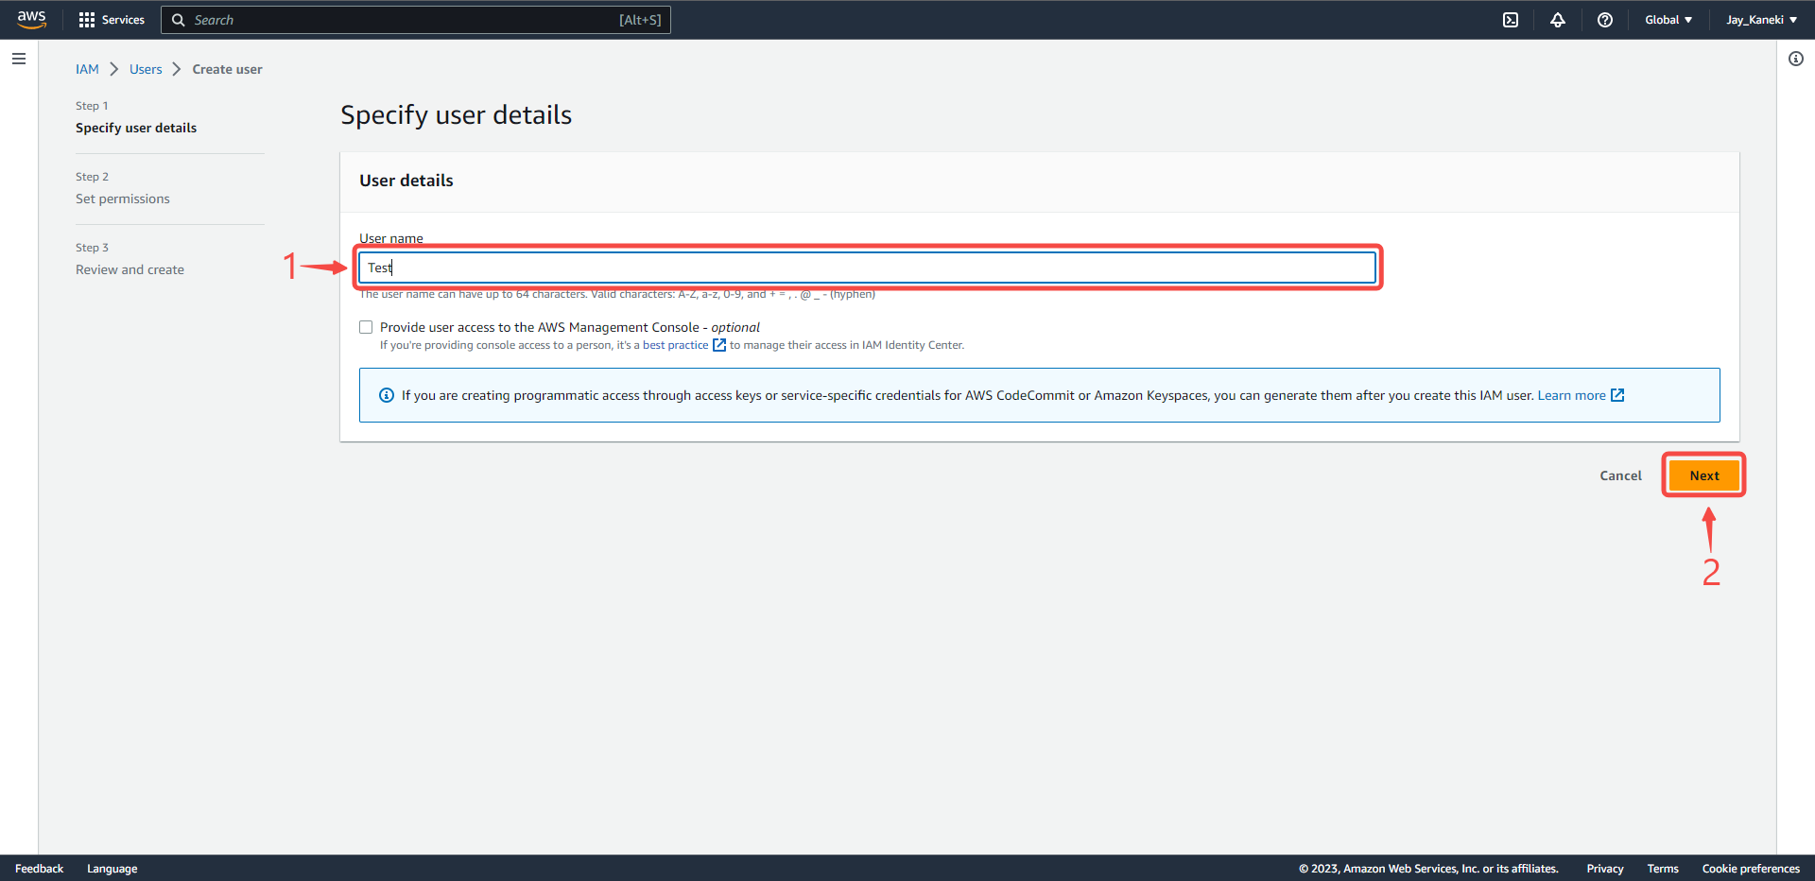This screenshot has width=1815, height=881.
Task: Select Step 1 Specify user details
Action: (136, 128)
